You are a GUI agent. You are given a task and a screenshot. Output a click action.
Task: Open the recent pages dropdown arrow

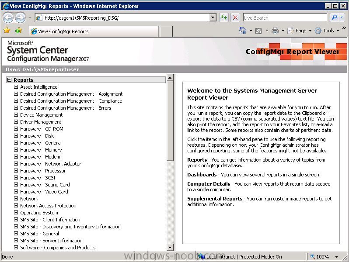click(30, 18)
